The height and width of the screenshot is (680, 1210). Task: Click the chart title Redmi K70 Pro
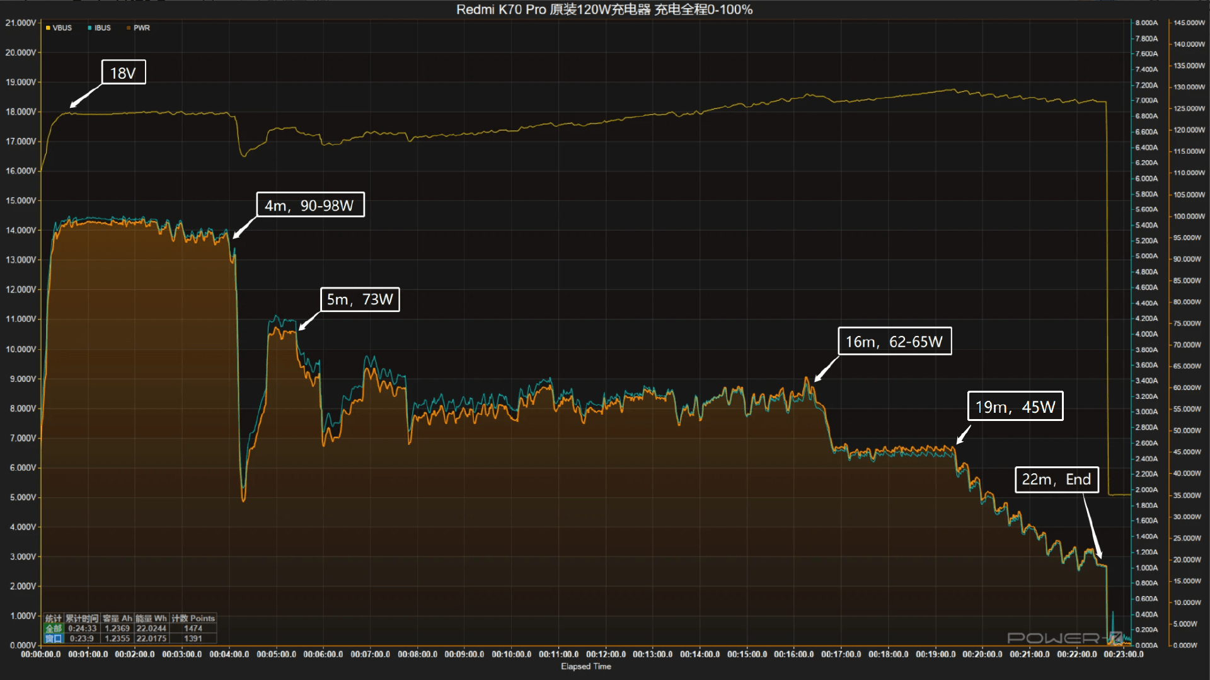click(x=604, y=9)
